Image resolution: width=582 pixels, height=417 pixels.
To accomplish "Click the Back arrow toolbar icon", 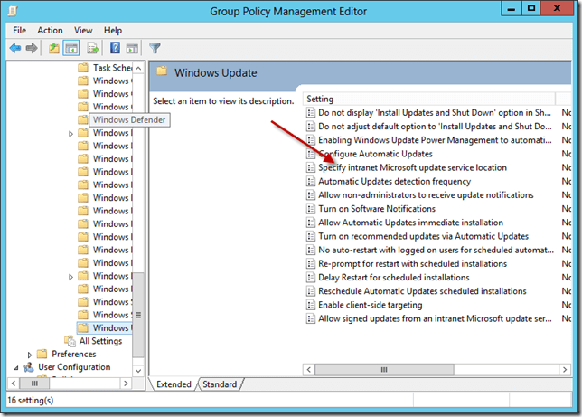I will pos(15,48).
